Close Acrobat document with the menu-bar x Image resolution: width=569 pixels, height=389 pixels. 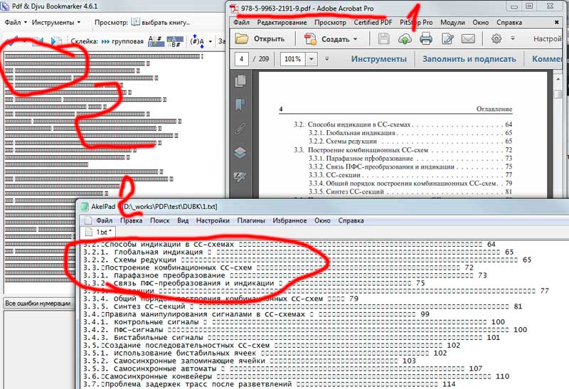coord(557,23)
